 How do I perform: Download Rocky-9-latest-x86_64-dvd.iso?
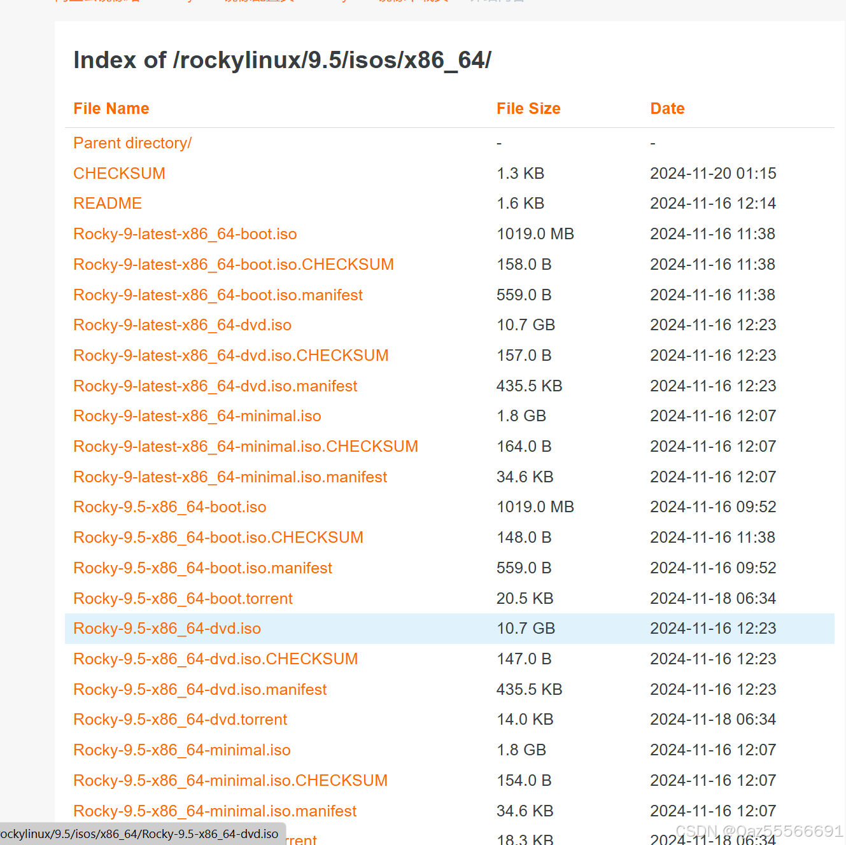pyautogui.click(x=182, y=325)
